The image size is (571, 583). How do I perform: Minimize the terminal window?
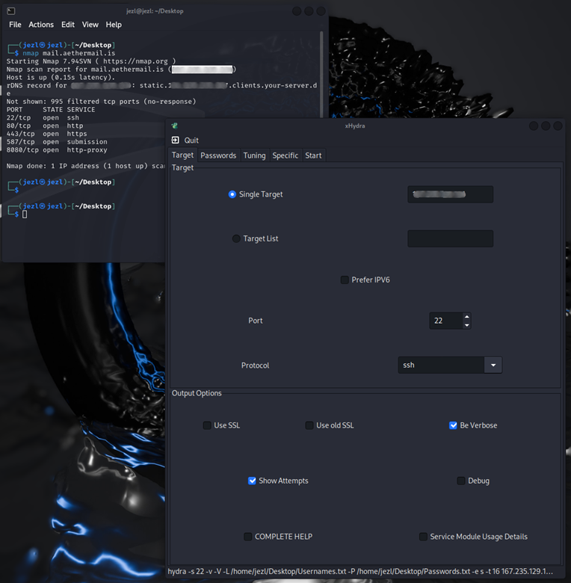pos(297,11)
